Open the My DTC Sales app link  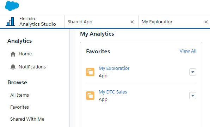pos(113,92)
